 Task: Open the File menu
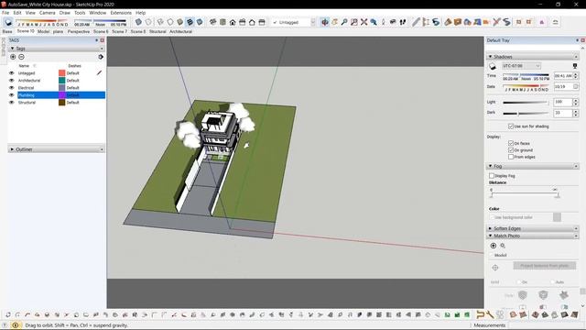click(5, 13)
